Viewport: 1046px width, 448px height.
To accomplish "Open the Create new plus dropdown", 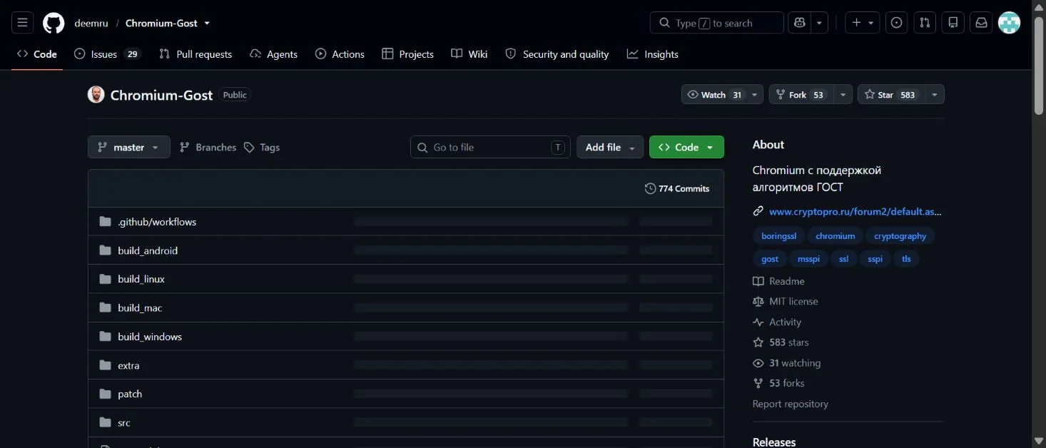I will click(863, 23).
